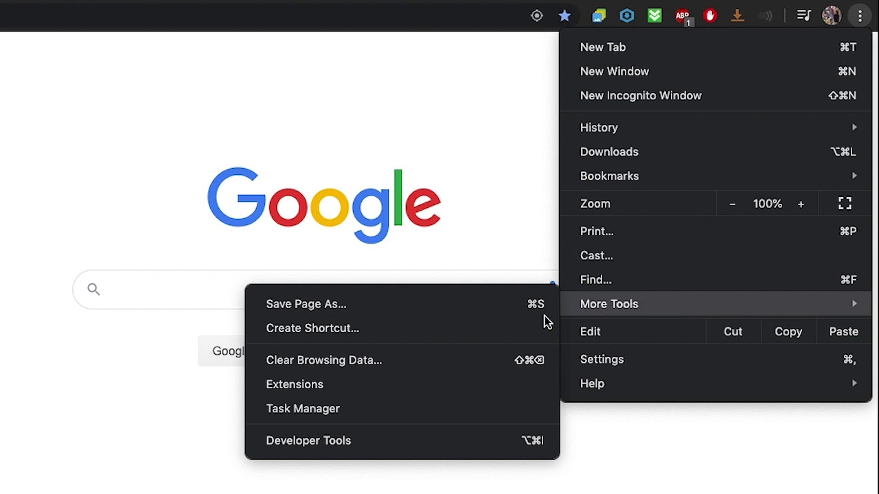Click the magnifier icon in Google search box
The image size is (879, 494).
(93, 290)
